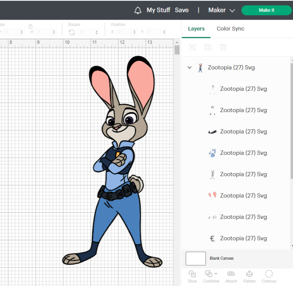293x286 pixels.
Task: Click the layers panel scrollbar
Action: 292,121
